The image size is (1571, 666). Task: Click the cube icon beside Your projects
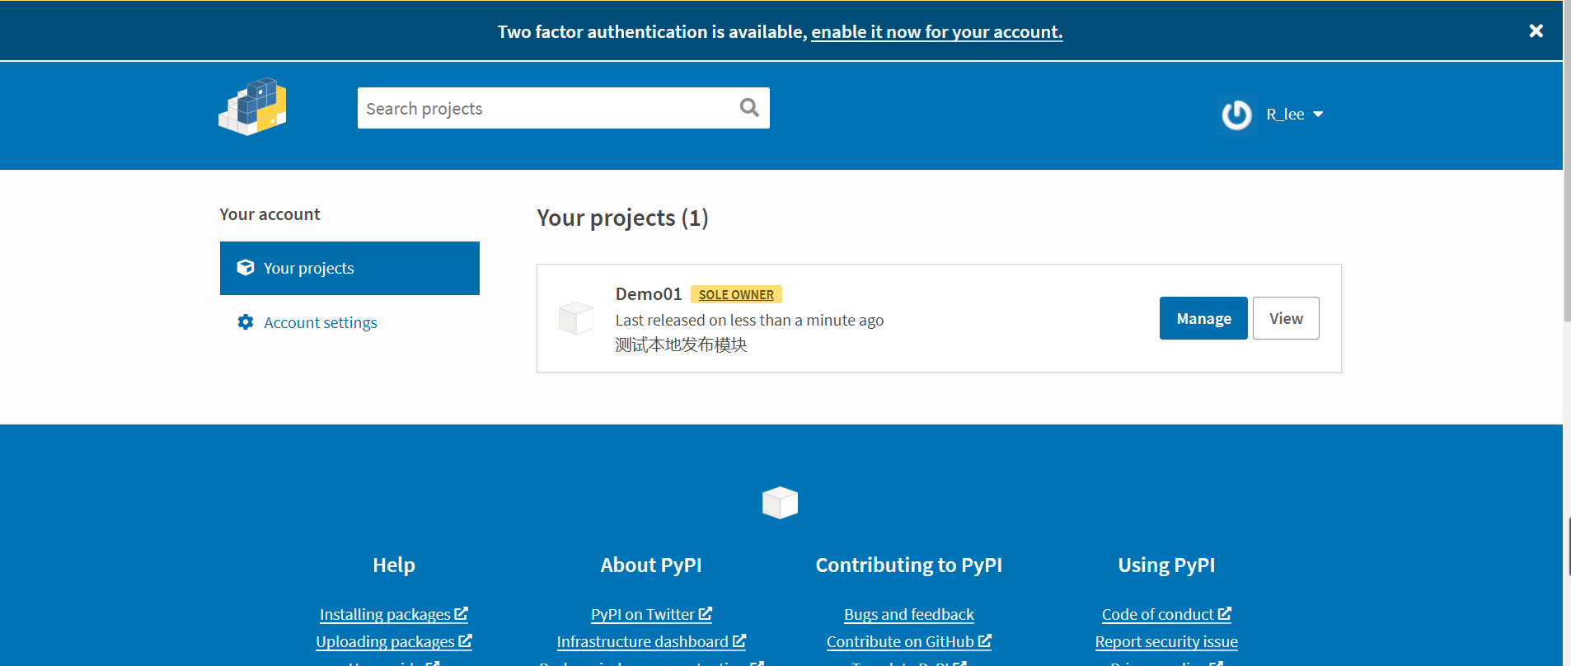(x=246, y=267)
